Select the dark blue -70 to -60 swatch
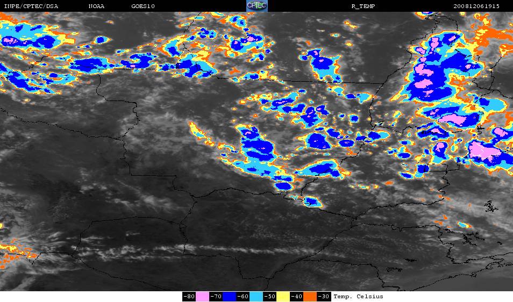513x302 pixels. pyautogui.click(x=230, y=297)
